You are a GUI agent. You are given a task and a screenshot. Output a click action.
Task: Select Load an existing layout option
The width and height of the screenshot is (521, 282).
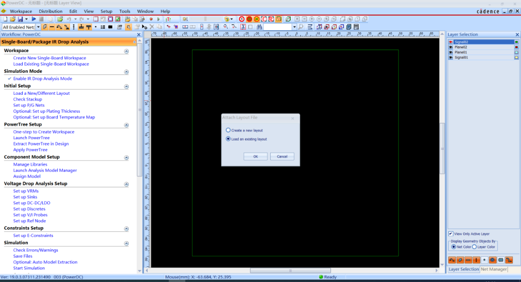[228, 139]
